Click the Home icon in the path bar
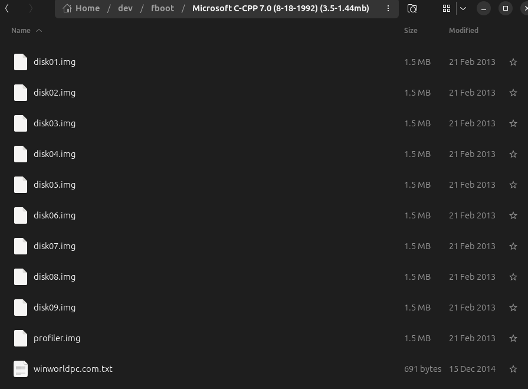 [67, 8]
